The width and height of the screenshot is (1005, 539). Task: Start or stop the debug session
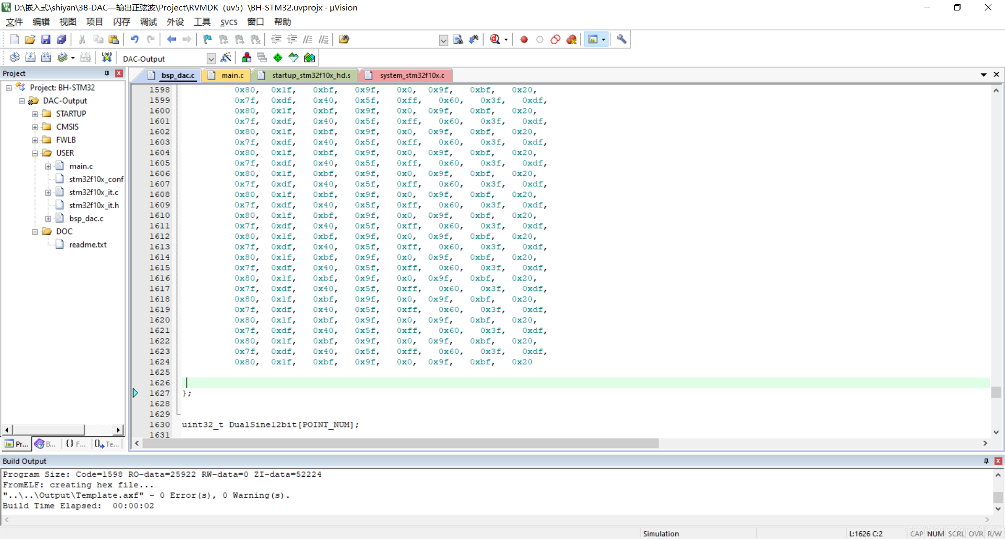pos(495,39)
